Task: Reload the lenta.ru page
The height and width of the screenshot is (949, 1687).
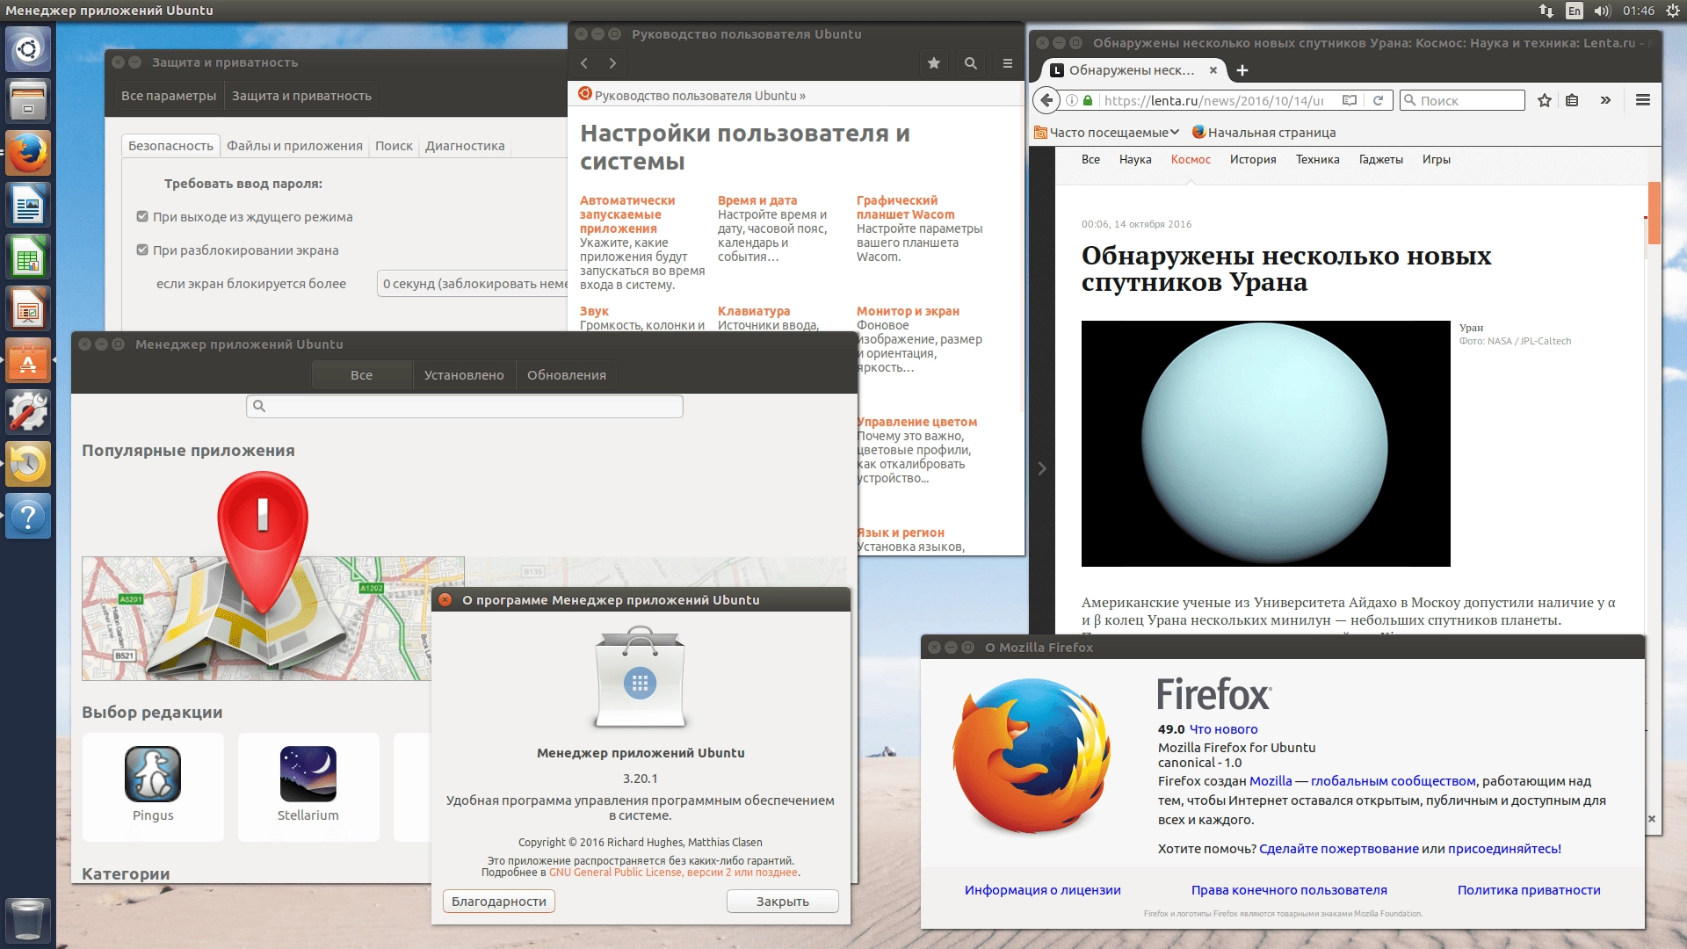Action: point(1378,100)
